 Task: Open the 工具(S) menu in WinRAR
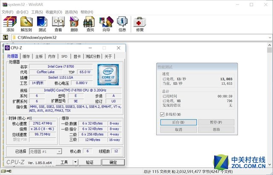tap(37, 12)
